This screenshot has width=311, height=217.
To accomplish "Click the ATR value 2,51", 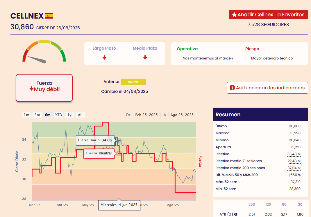I will [x=252, y=214].
